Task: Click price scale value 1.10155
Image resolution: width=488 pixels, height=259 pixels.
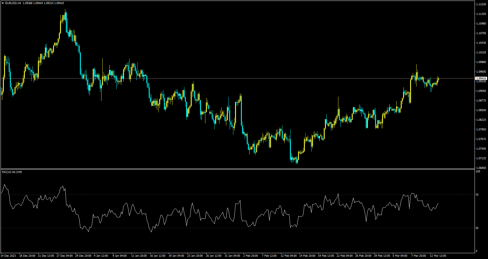Action: [x=481, y=52]
